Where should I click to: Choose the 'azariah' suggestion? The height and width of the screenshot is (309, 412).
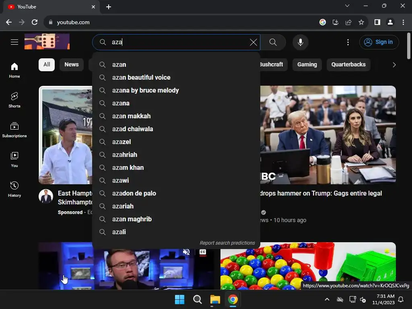click(176, 206)
